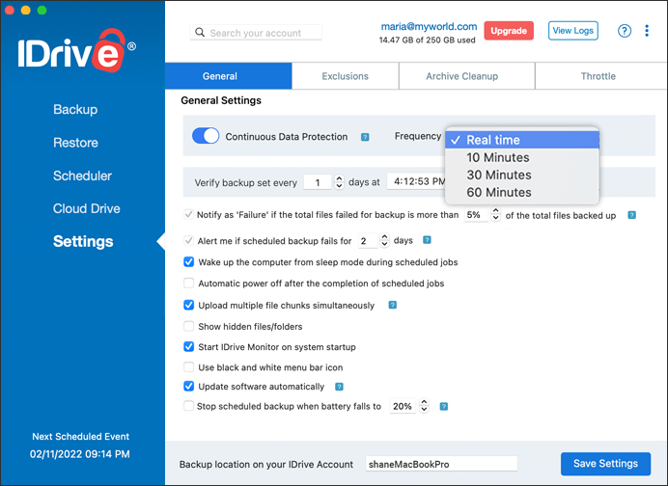668x486 pixels.
Task: Select Settings in the sidebar
Action: (83, 241)
